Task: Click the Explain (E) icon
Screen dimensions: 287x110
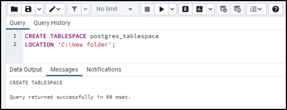Action: coord(185,9)
